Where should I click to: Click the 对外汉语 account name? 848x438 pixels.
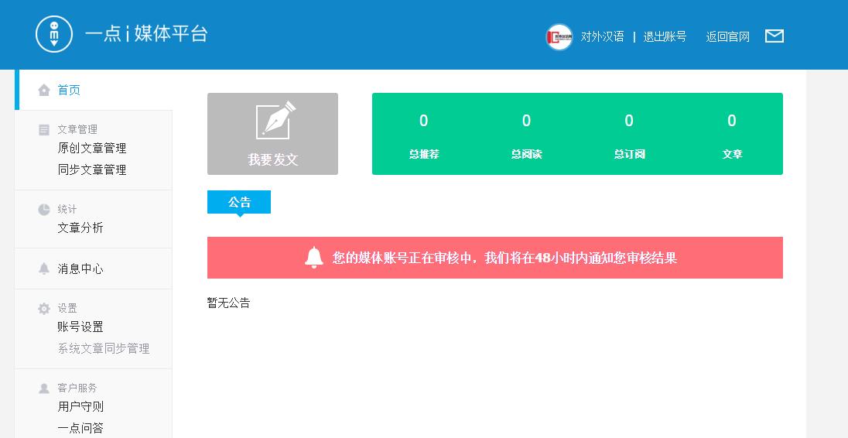tap(602, 37)
